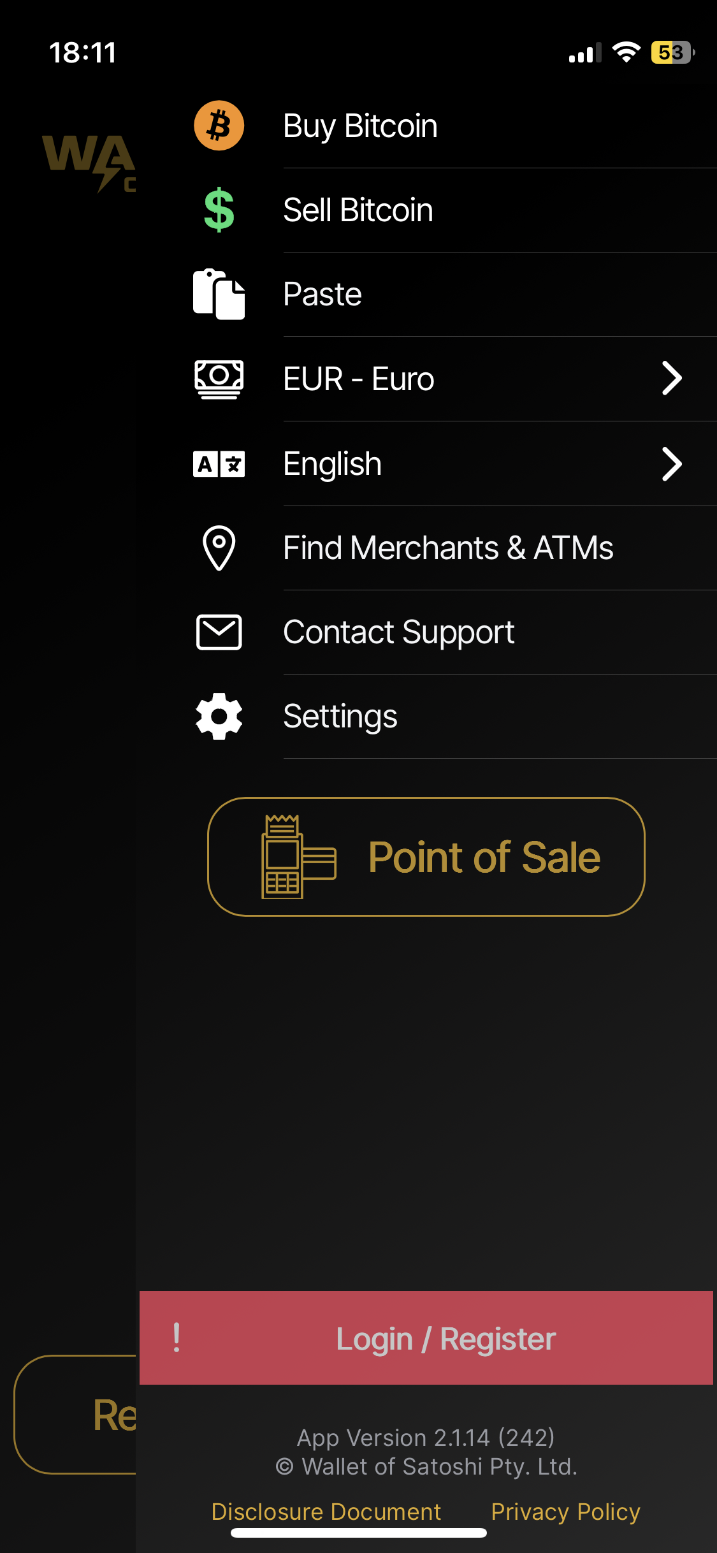Expand language options with English chevron

(x=671, y=463)
